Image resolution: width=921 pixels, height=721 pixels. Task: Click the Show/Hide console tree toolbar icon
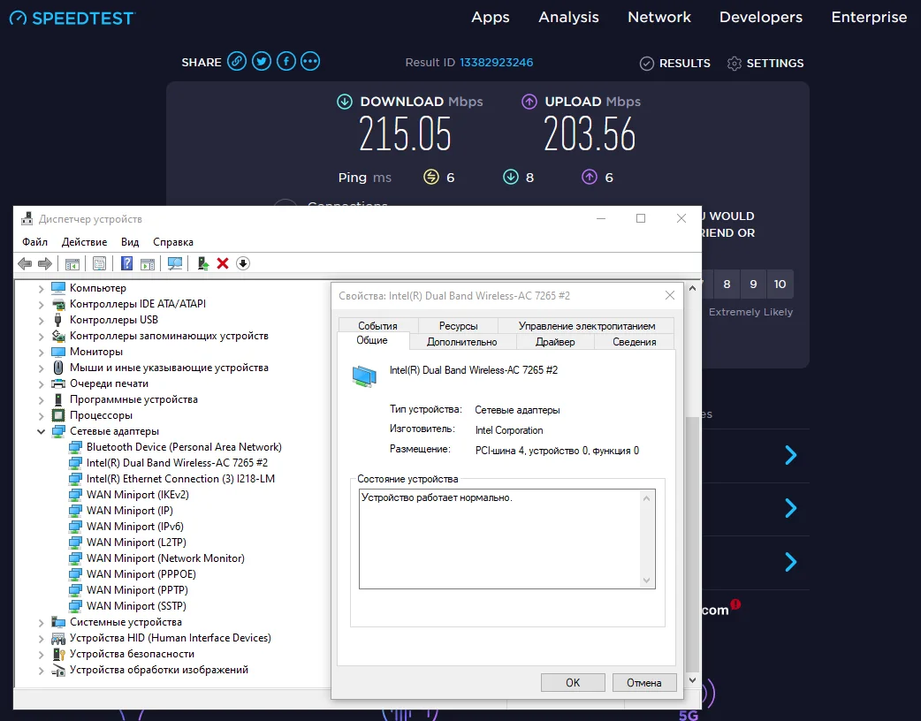click(72, 264)
